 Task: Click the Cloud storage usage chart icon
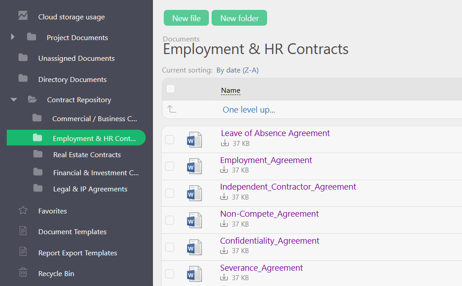(23, 16)
